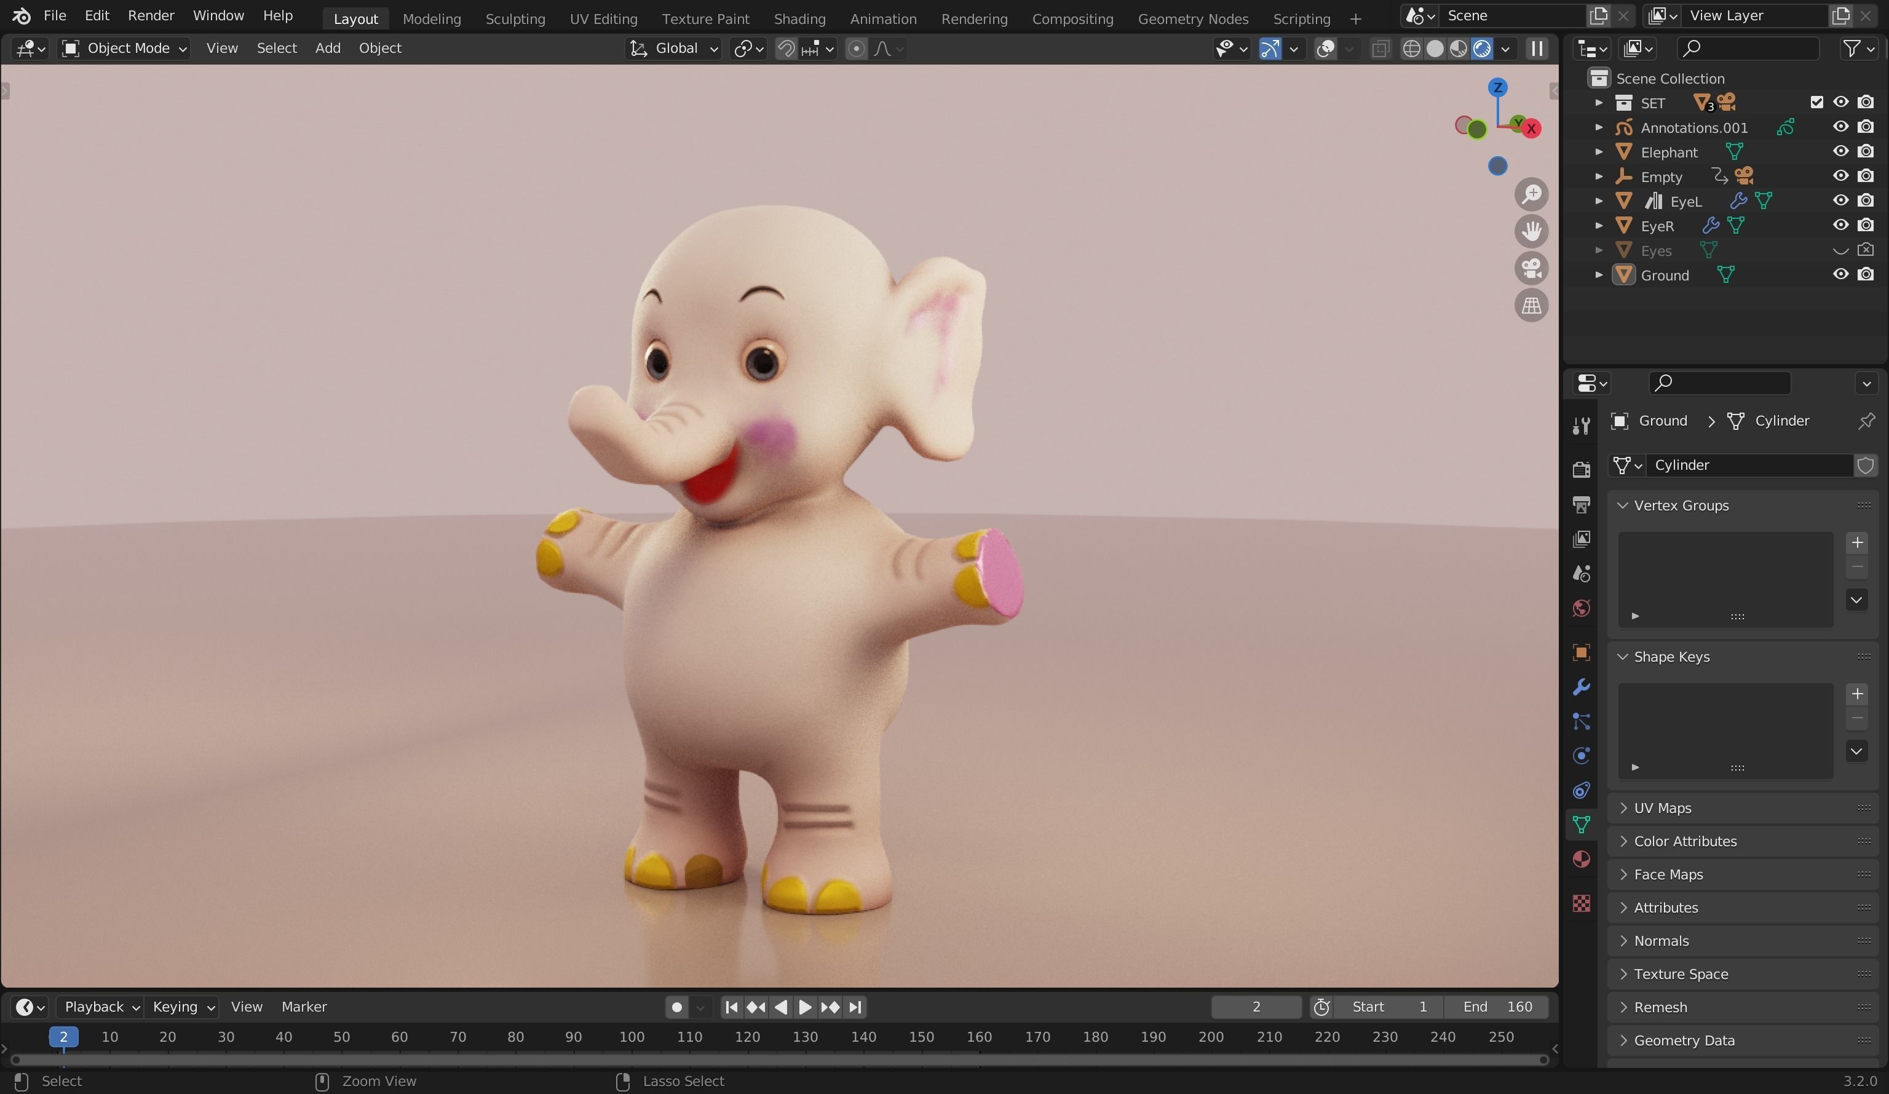1889x1094 pixels.
Task: Toggle the show gizmo button
Action: [1269, 49]
